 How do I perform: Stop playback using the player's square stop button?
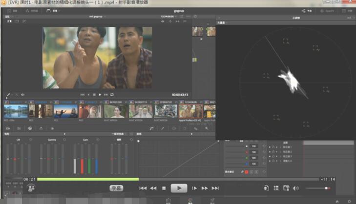click(x=164, y=188)
